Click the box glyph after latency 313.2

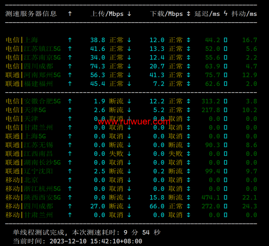[x=225, y=101]
